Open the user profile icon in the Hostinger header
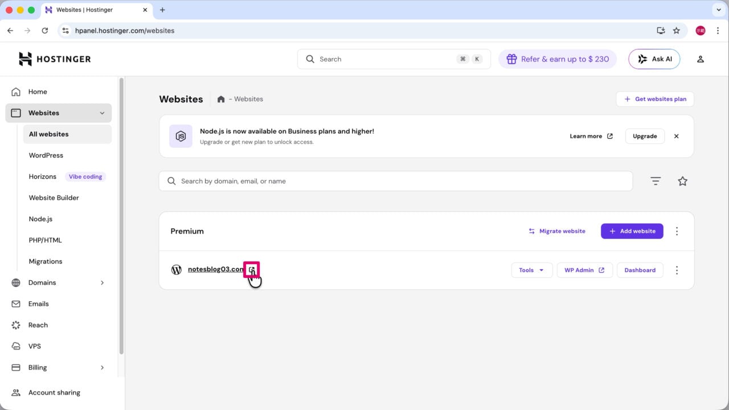This screenshot has width=729, height=410. click(x=701, y=59)
